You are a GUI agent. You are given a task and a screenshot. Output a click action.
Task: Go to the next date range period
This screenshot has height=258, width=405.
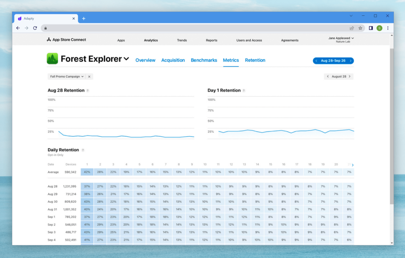(350, 61)
